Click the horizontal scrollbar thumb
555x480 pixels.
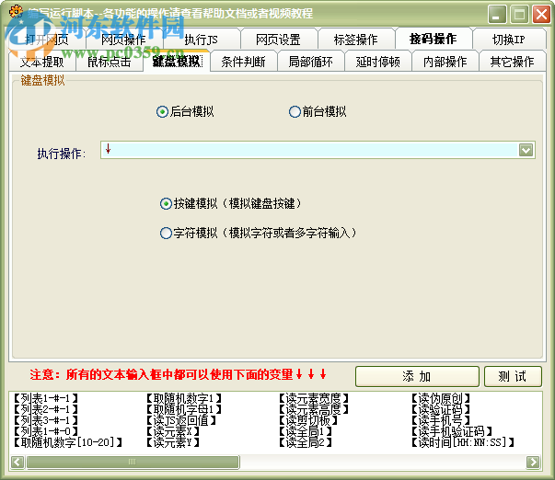coord(133,462)
